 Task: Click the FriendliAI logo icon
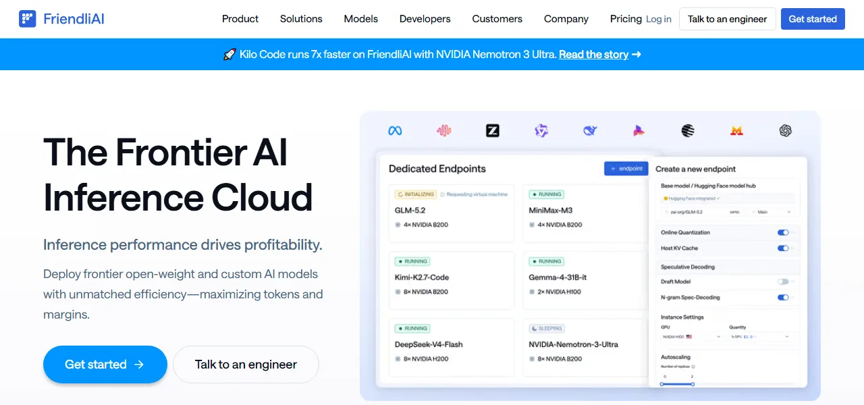click(28, 19)
